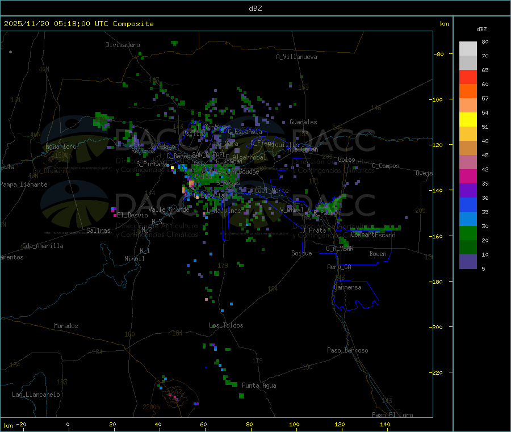Screen dimensions: 511x432
Task: Click the Divisadero map label
Action: pyautogui.click(x=123, y=45)
